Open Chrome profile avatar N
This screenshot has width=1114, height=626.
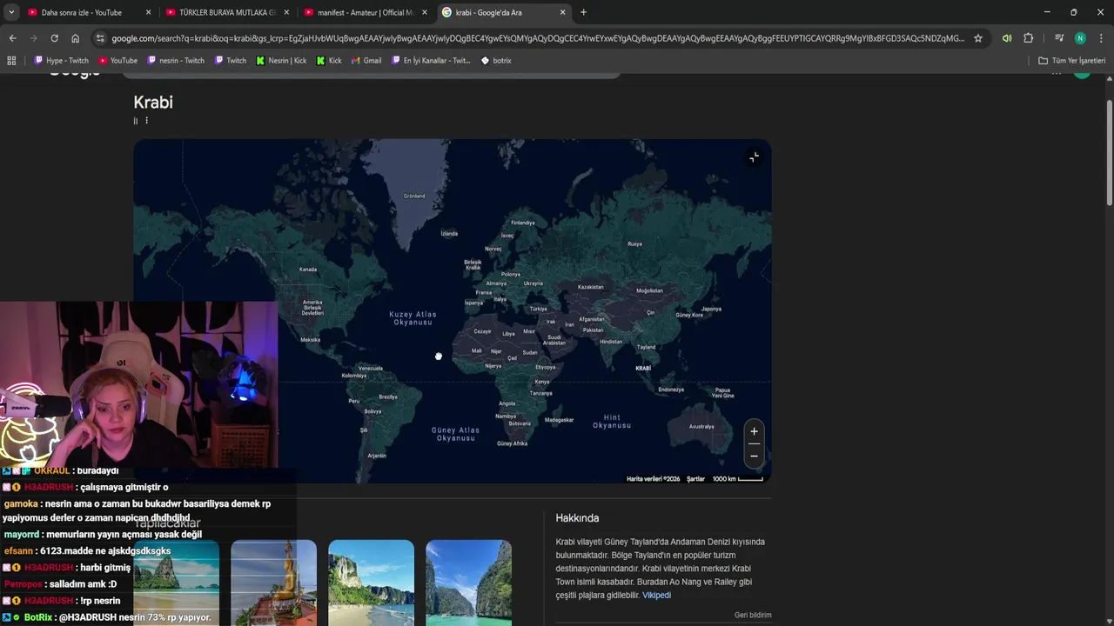click(x=1080, y=38)
